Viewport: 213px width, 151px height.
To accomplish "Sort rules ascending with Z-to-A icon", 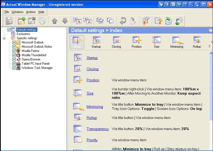I will [x=77, y=21].
